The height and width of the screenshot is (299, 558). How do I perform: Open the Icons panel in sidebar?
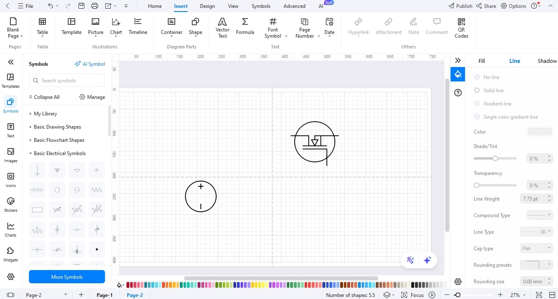pos(10,179)
